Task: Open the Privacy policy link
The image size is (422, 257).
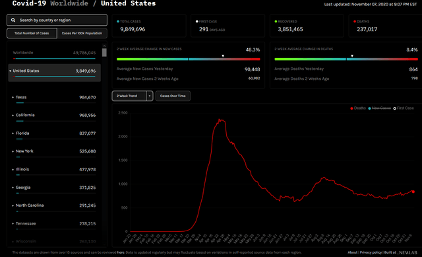Action: tap(371, 252)
